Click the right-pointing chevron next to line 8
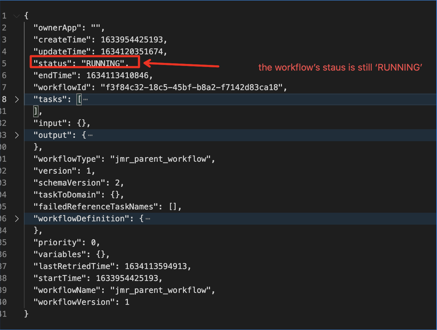437x330 pixels. click(17, 99)
